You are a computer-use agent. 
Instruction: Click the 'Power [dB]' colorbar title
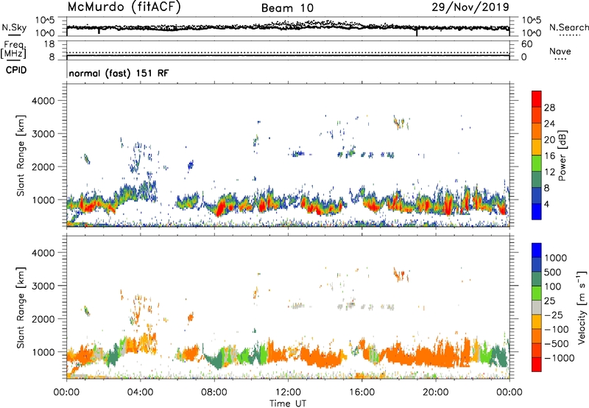point(562,155)
